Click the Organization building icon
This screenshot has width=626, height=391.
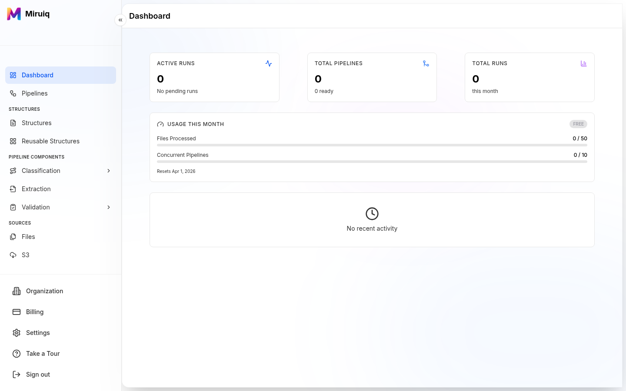click(17, 291)
